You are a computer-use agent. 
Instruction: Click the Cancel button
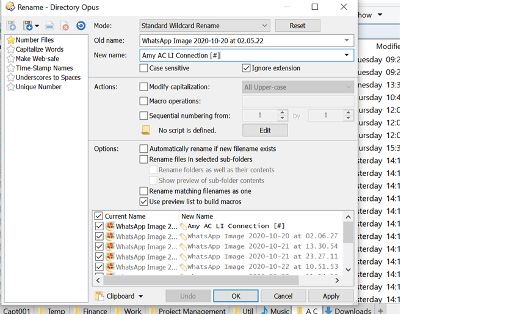tap(283, 296)
